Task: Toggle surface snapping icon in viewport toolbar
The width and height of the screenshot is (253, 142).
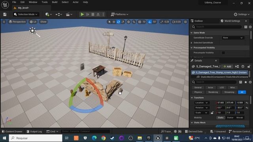Action: tap(134, 22)
